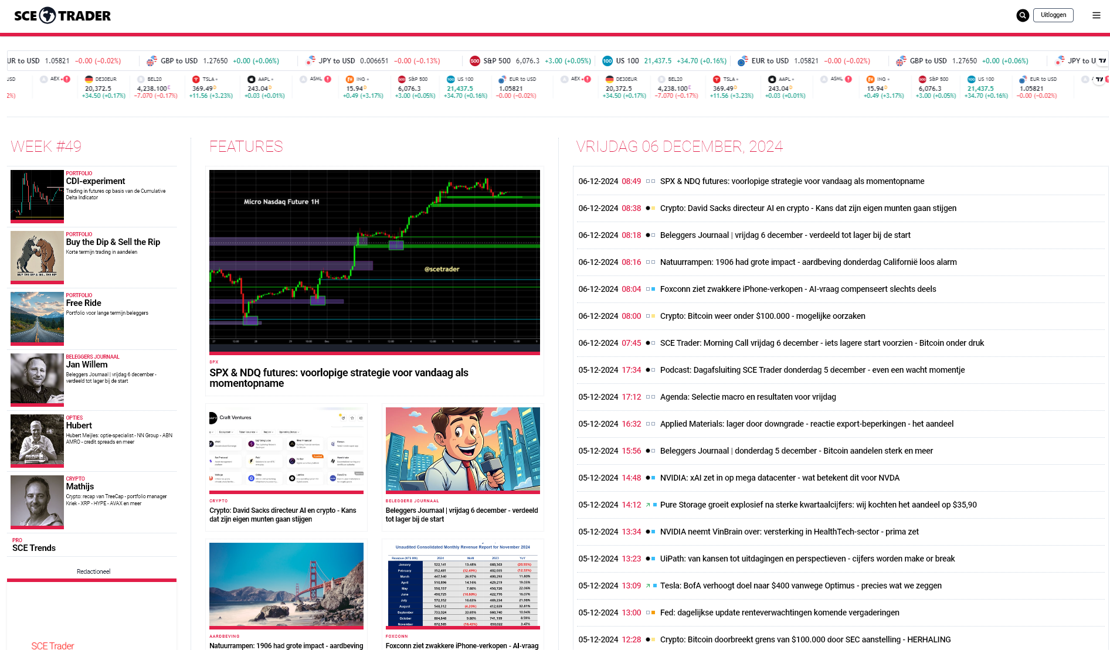1110x650 pixels.
Task: Click the PRO category label above SCE Trends
Action: coord(17,540)
